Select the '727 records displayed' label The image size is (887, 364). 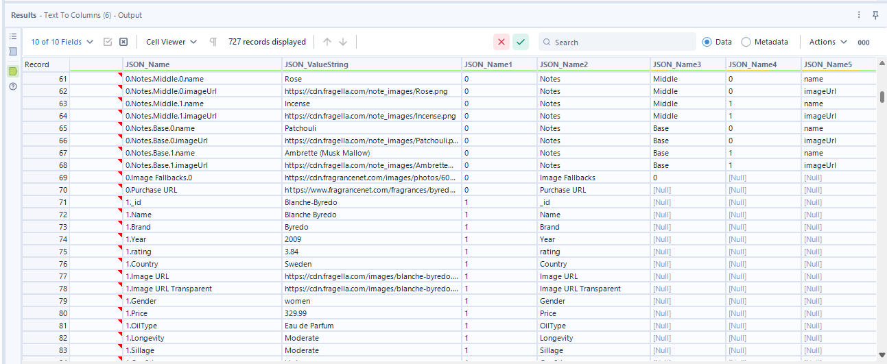(x=267, y=42)
